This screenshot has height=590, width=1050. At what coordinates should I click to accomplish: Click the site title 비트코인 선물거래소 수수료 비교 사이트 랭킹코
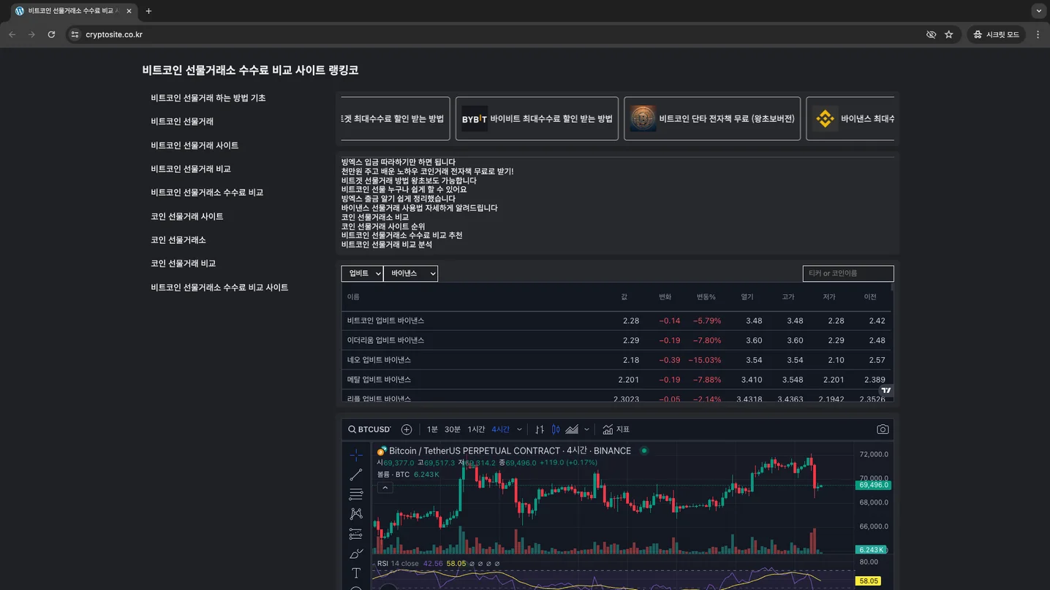tap(250, 70)
